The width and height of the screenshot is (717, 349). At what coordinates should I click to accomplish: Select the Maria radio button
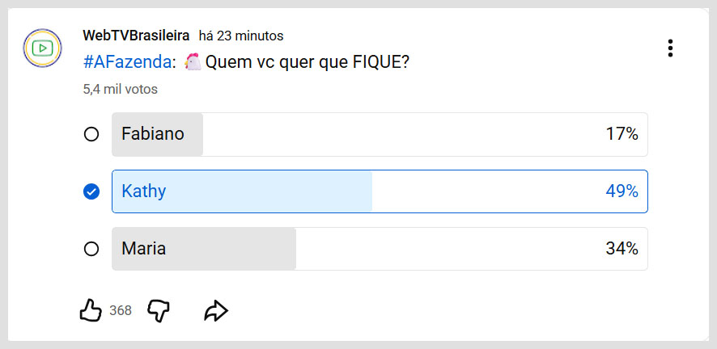[91, 249]
